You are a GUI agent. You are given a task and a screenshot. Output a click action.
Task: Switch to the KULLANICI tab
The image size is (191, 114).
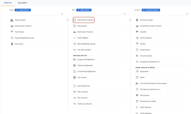pos(23,3)
